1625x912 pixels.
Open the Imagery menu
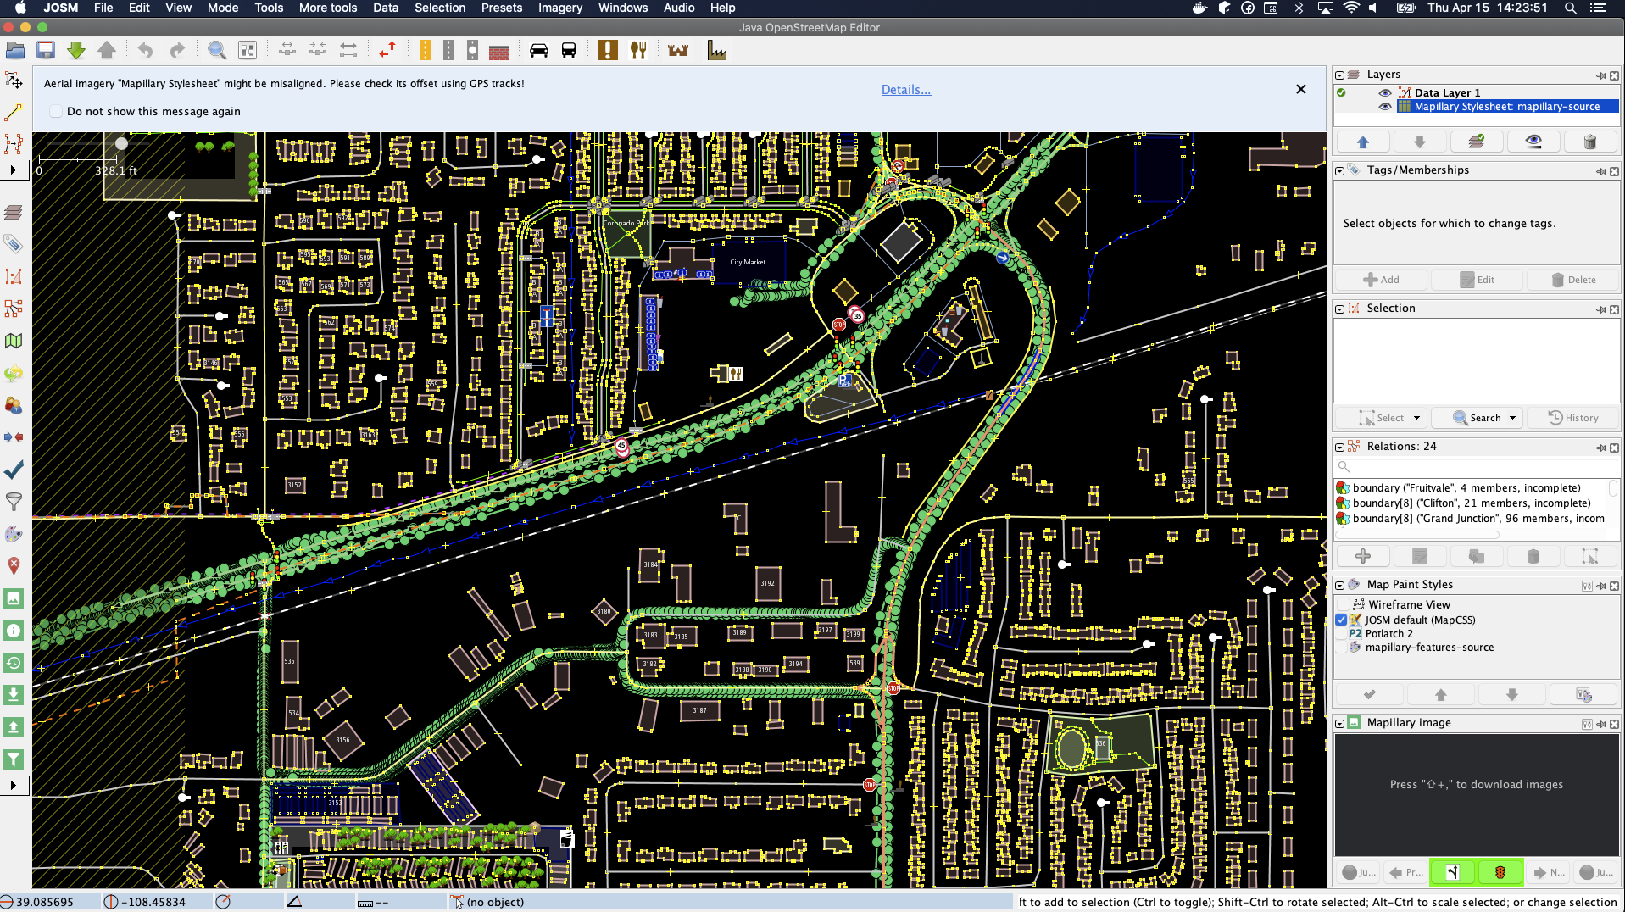(559, 8)
